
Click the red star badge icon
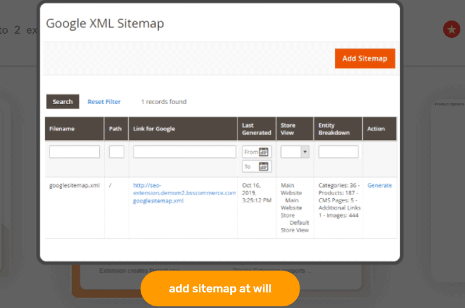452,29
